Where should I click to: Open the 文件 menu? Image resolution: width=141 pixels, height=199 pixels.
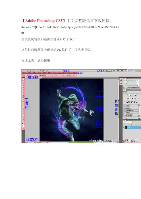click(24, 73)
